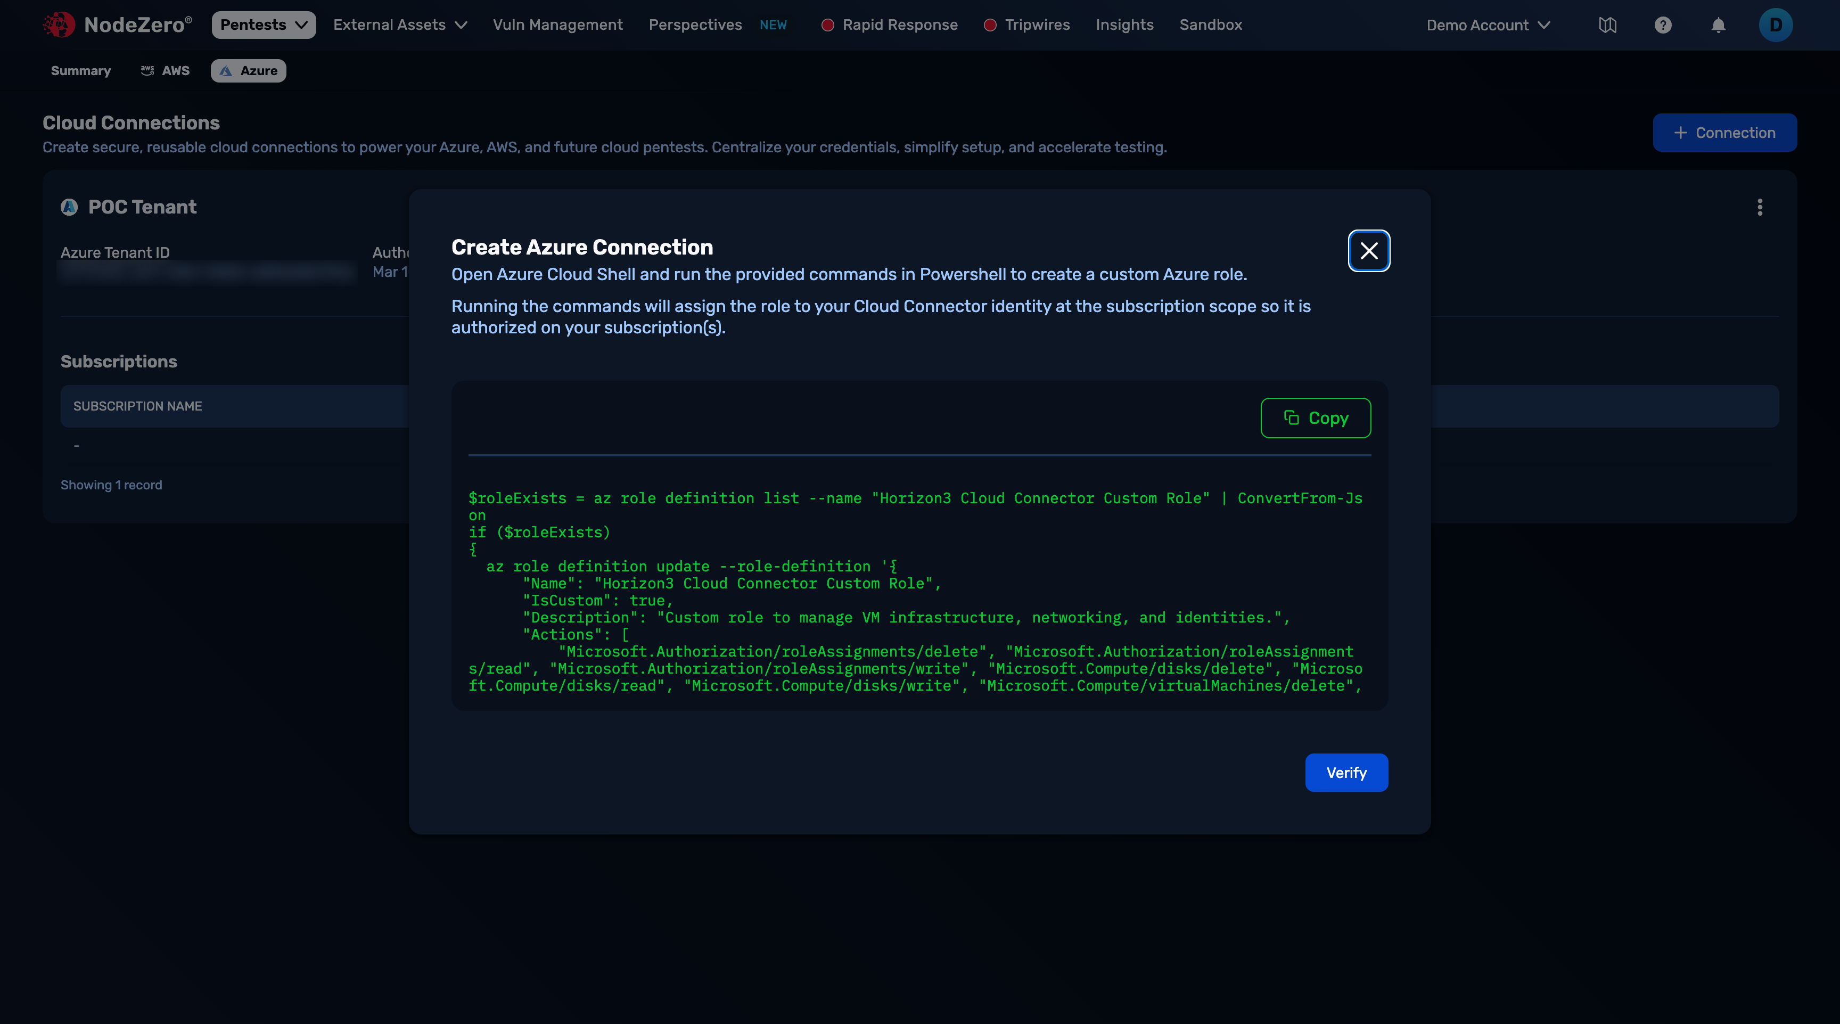Image resolution: width=1840 pixels, height=1024 pixels.
Task: Open Insights from the top navigation
Action: click(x=1124, y=24)
